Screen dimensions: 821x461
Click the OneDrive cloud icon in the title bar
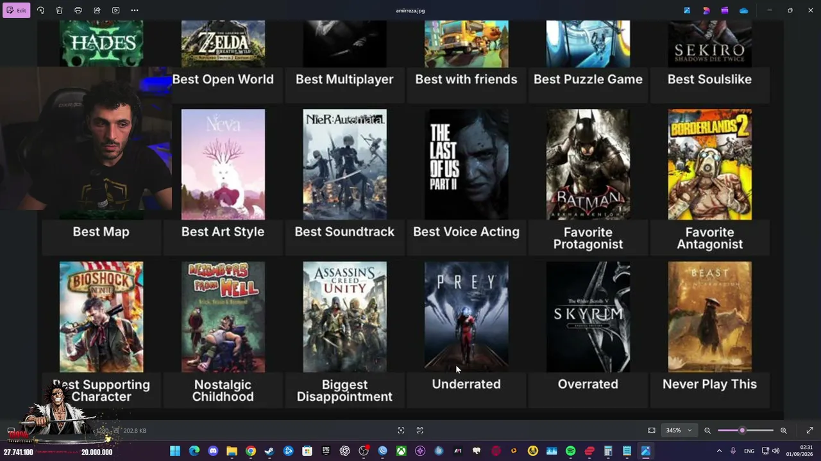point(744,10)
